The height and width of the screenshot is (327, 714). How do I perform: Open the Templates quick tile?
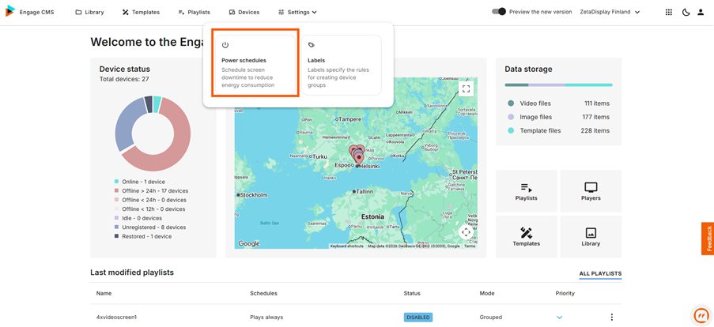pyautogui.click(x=526, y=236)
